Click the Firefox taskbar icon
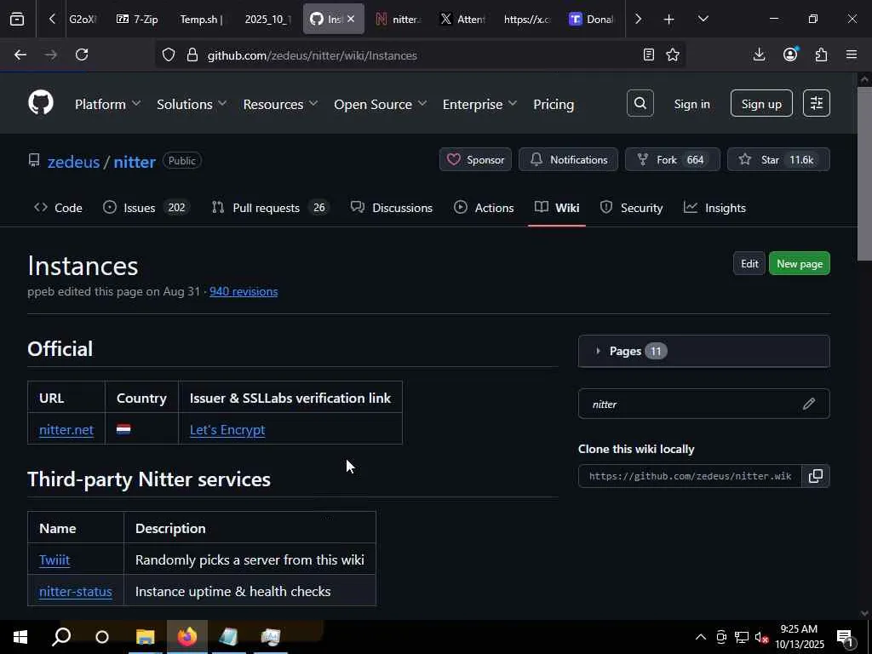This screenshot has width=872, height=654. [x=187, y=637]
